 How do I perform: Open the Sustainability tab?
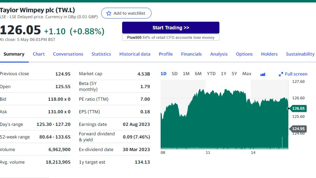[x=300, y=54]
